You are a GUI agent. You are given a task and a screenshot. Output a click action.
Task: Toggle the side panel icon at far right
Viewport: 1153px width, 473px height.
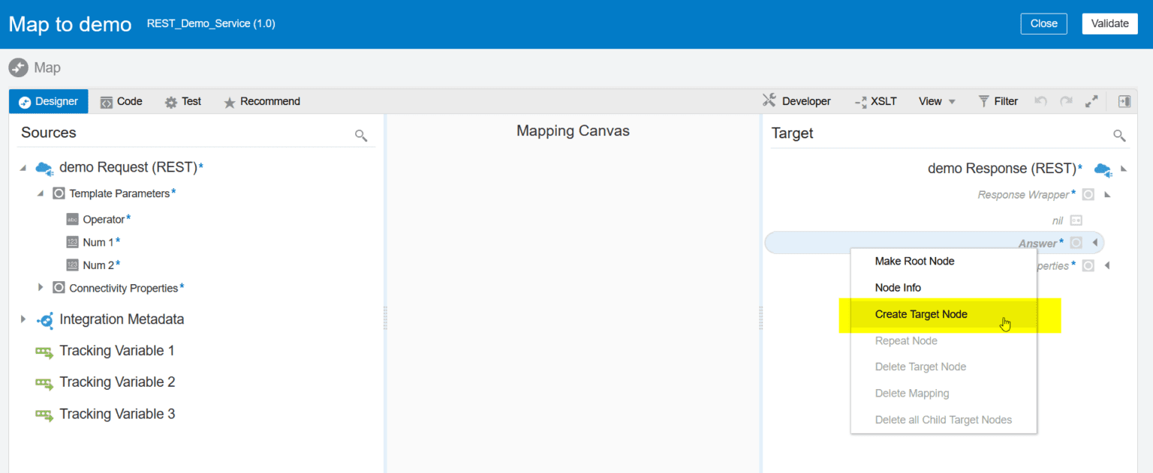pyautogui.click(x=1124, y=101)
